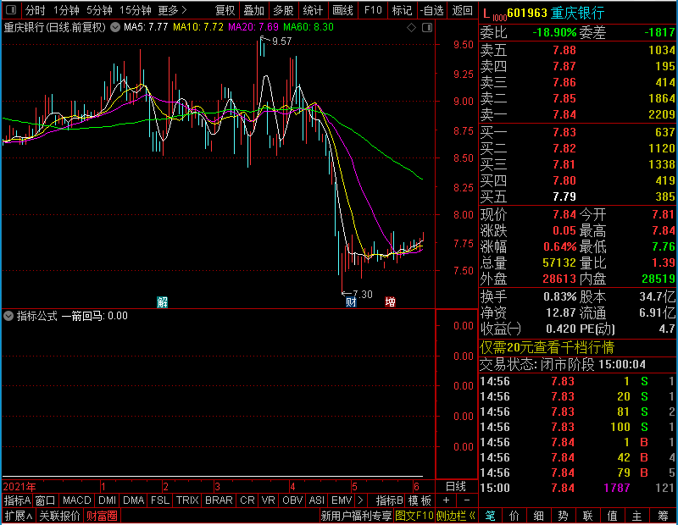Activate the 画线 drawing tool
The image size is (678, 525).
[x=342, y=10]
